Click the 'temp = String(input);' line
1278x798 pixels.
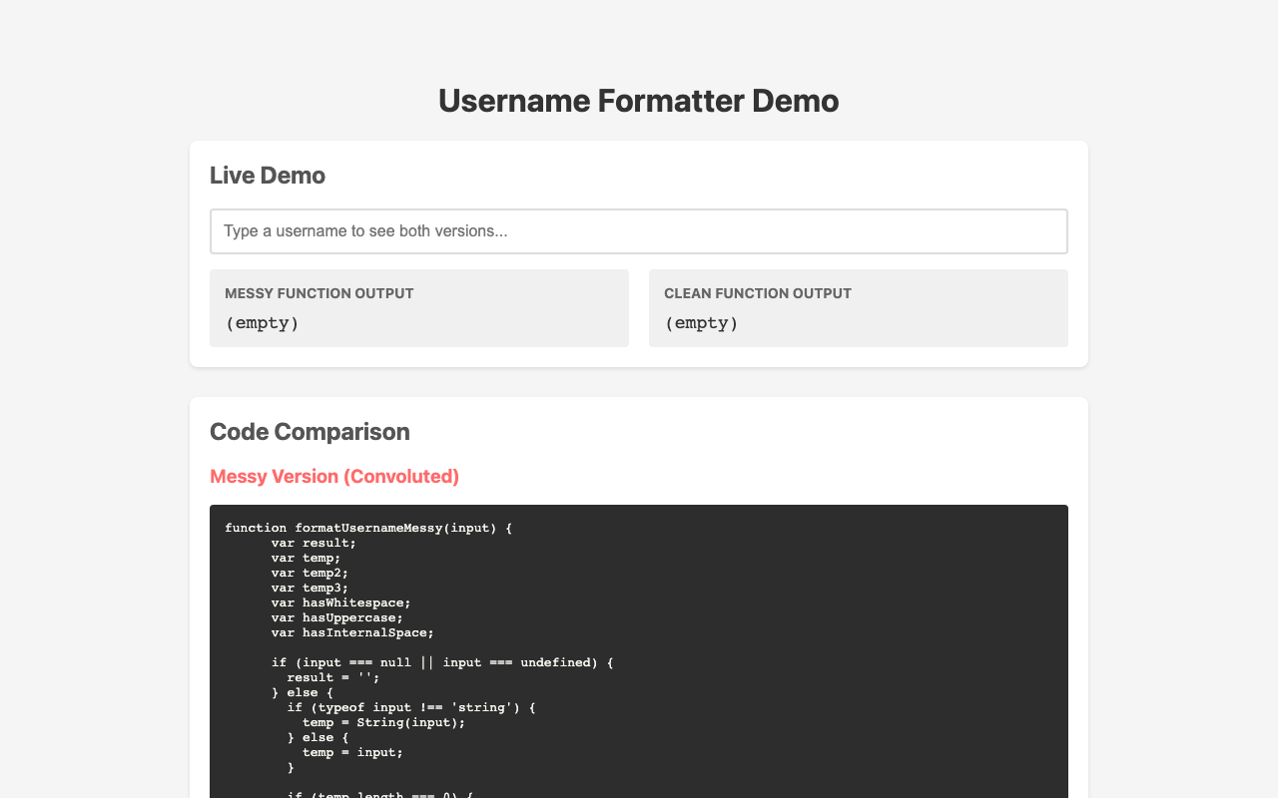384,722
